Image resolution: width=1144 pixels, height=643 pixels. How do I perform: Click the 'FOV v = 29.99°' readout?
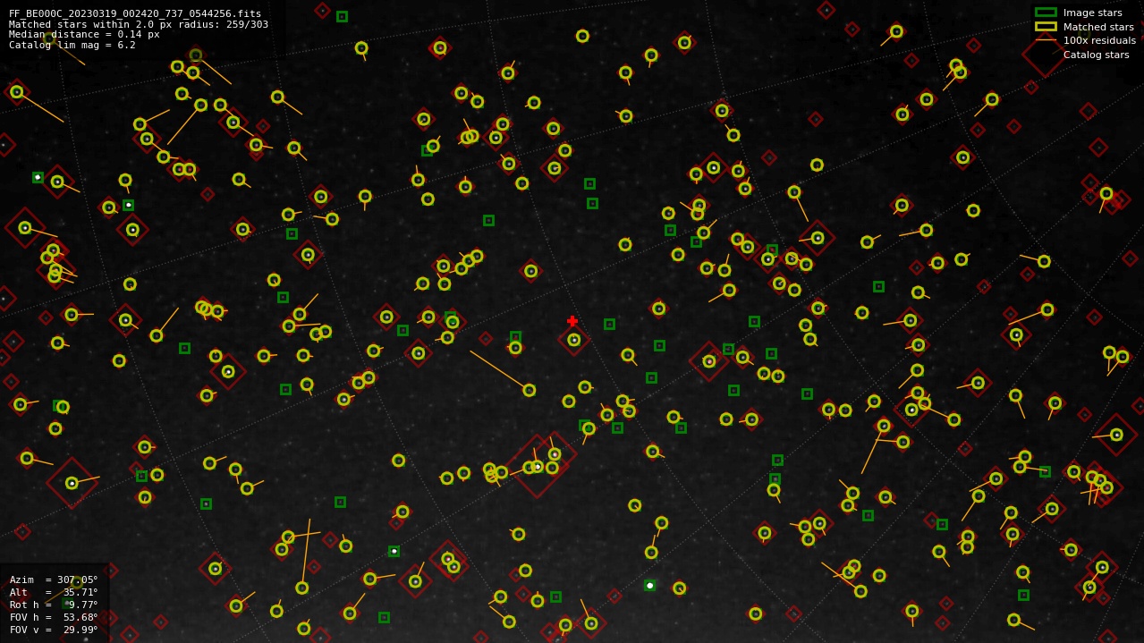click(x=54, y=630)
